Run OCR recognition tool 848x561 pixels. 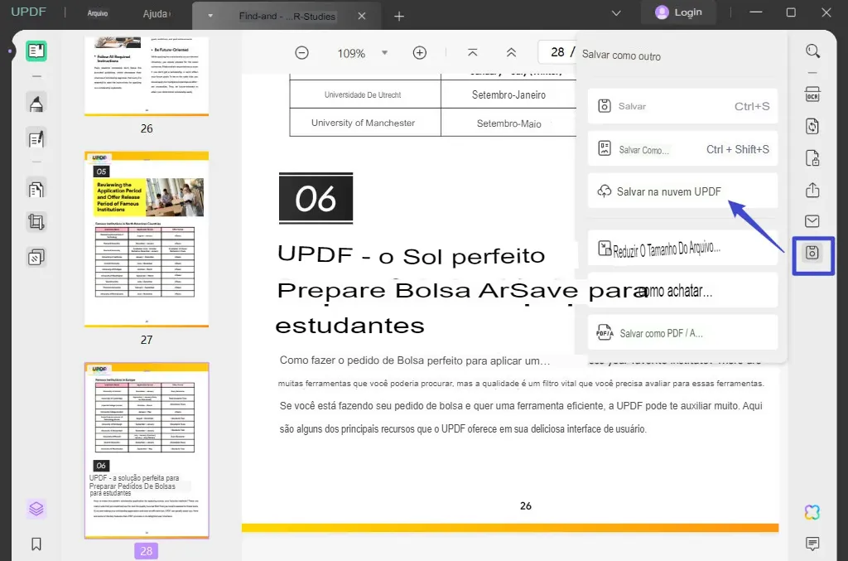812,94
